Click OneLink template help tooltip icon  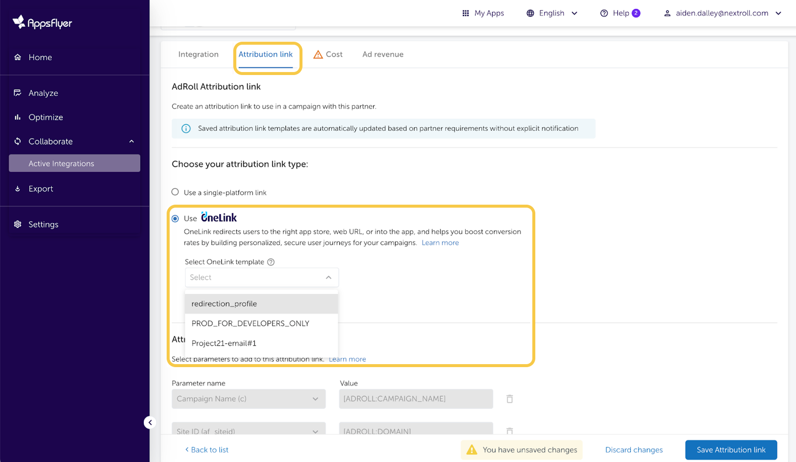tap(271, 262)
